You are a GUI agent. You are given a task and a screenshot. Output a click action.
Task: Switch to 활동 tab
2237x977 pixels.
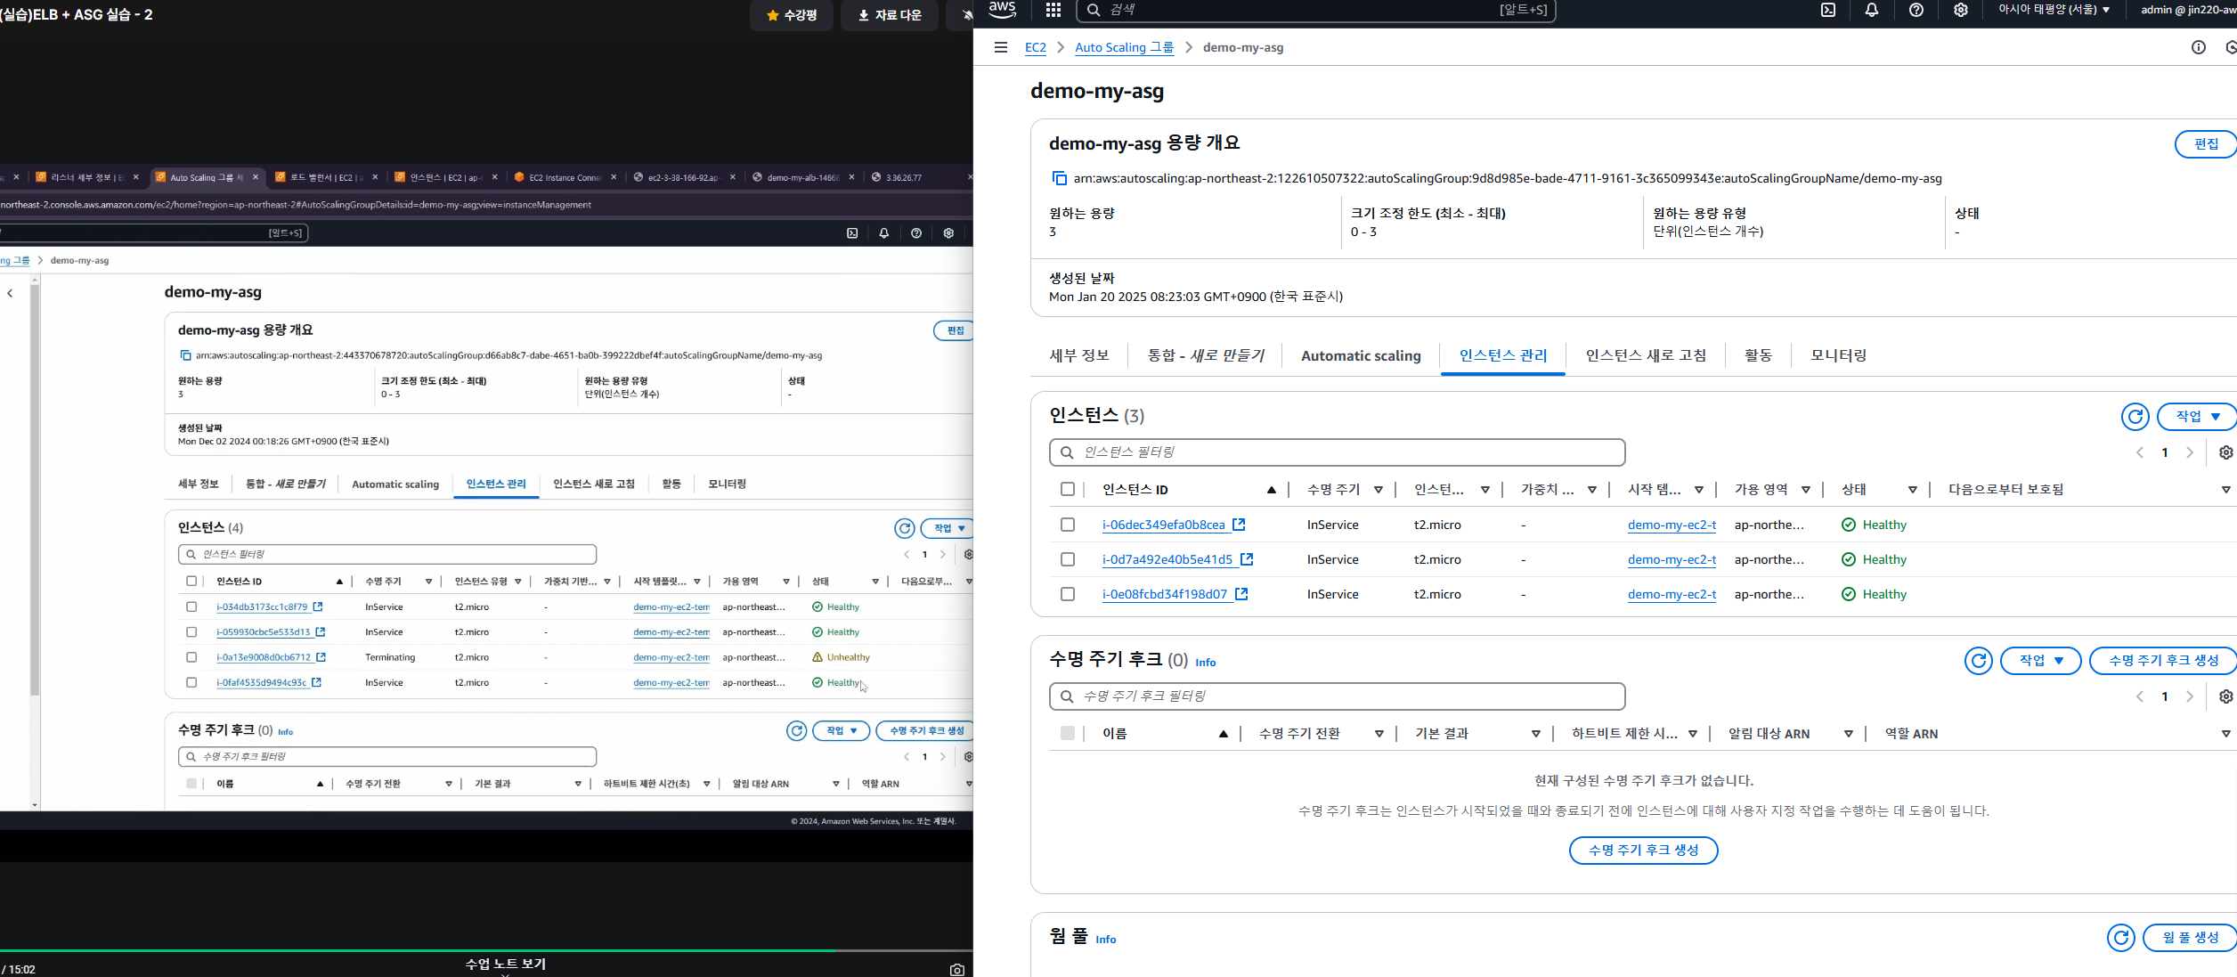(x=1758, y=355)
